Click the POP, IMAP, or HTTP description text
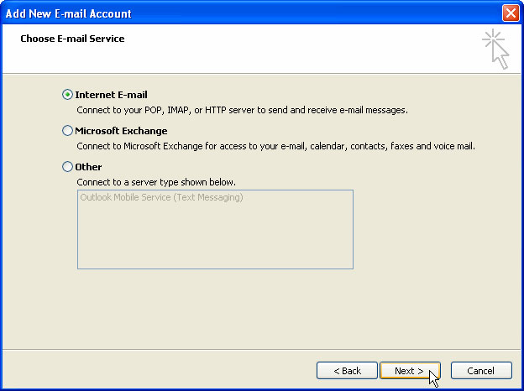The height and width of the screenshot is (391, 524). pyautogui.click(x=242, y=110)
